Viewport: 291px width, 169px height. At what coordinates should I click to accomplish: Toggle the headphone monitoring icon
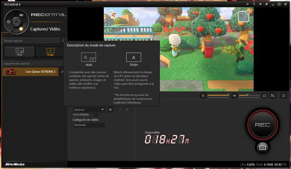point(265,95)
